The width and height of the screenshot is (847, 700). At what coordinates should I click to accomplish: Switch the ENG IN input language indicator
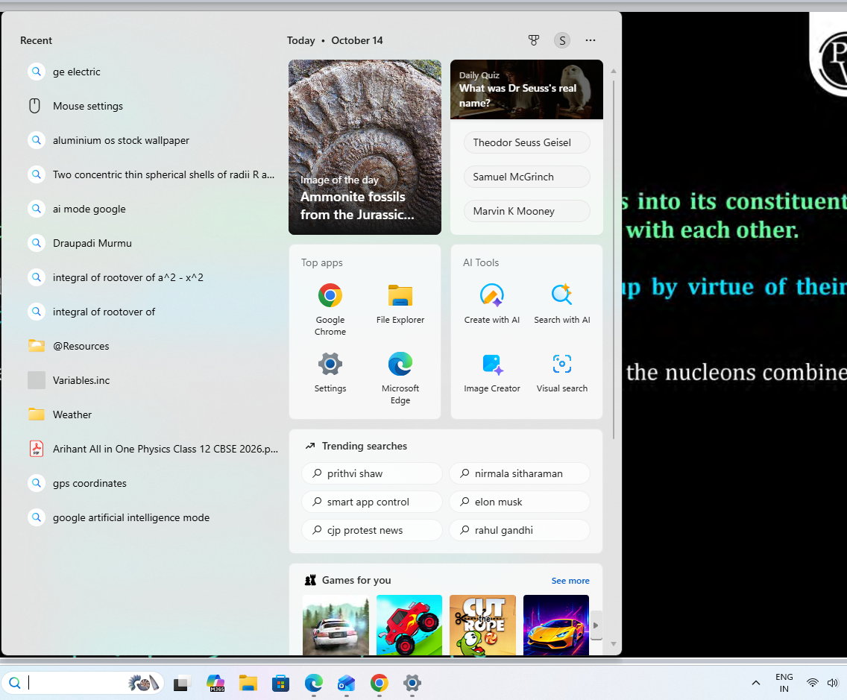click(x=784, y=684)
